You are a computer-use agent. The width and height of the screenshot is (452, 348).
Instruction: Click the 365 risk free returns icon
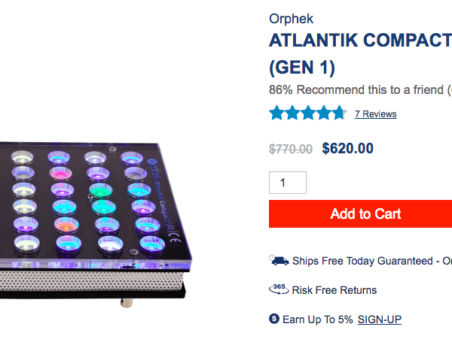pos(279,289)
